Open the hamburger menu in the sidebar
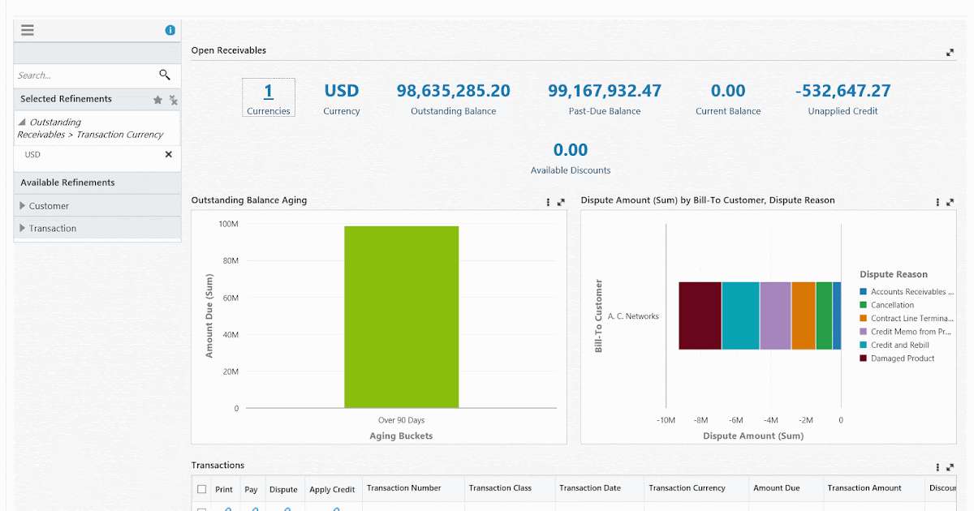The width and height of the screenshot is (974, 511). tap(27, 29)
